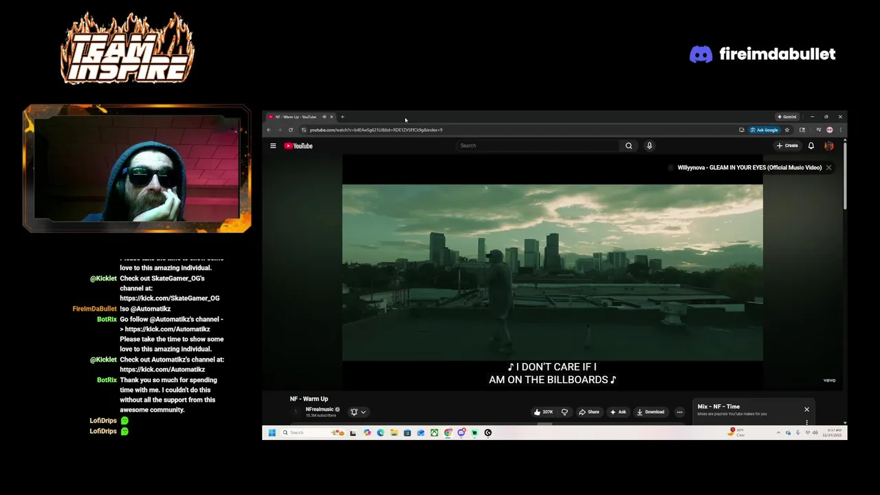880x495 pixels.
Task: Open the YouTube account avatar menu
Action: [x=829, y=146]
